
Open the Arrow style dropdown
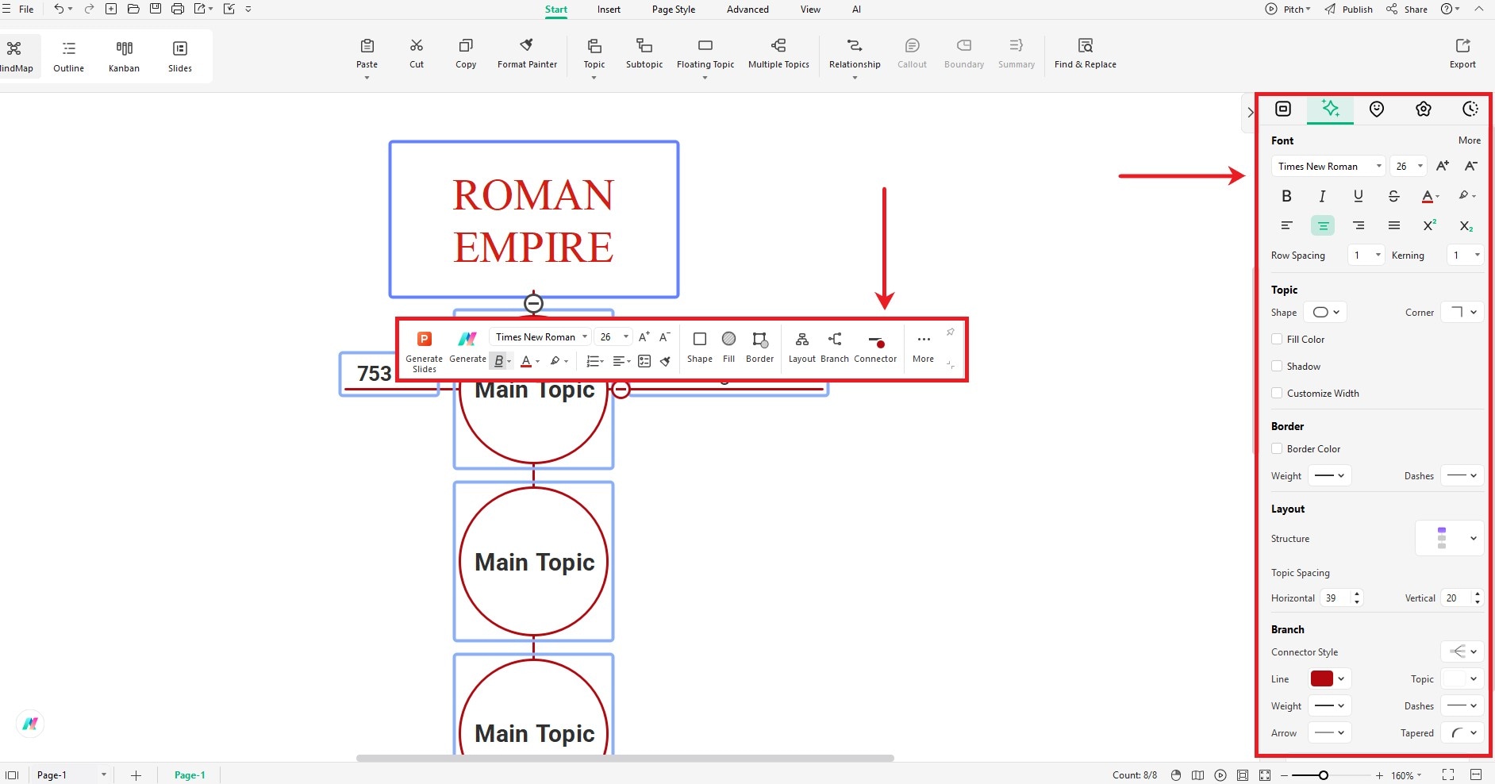coord(1329,732)
